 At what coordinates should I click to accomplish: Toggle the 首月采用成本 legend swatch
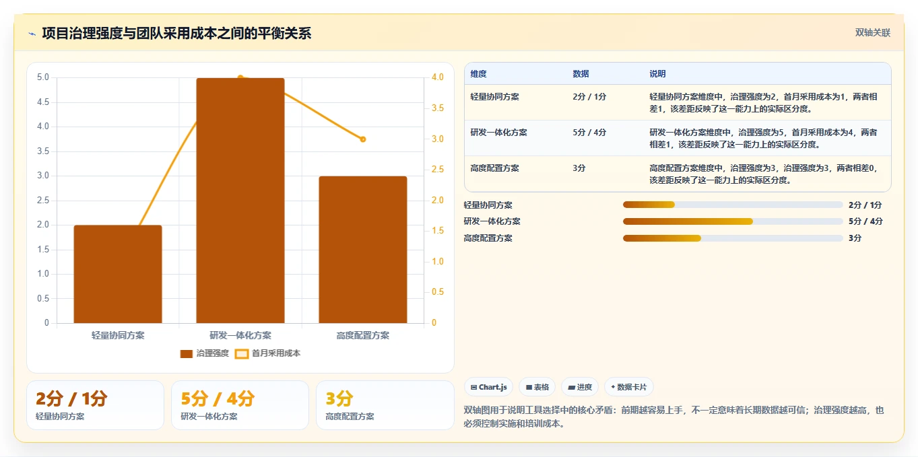coord(242,353)
